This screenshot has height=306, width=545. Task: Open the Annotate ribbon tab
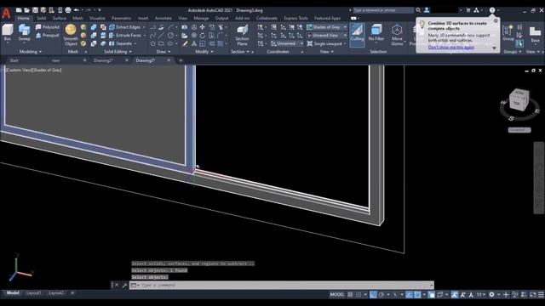[163, 18]
